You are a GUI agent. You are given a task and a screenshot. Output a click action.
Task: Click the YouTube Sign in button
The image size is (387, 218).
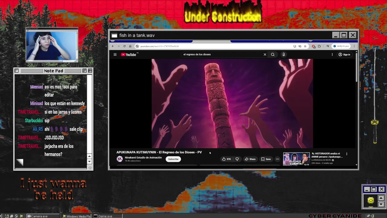pyautogui.click(x=344, y=54)
